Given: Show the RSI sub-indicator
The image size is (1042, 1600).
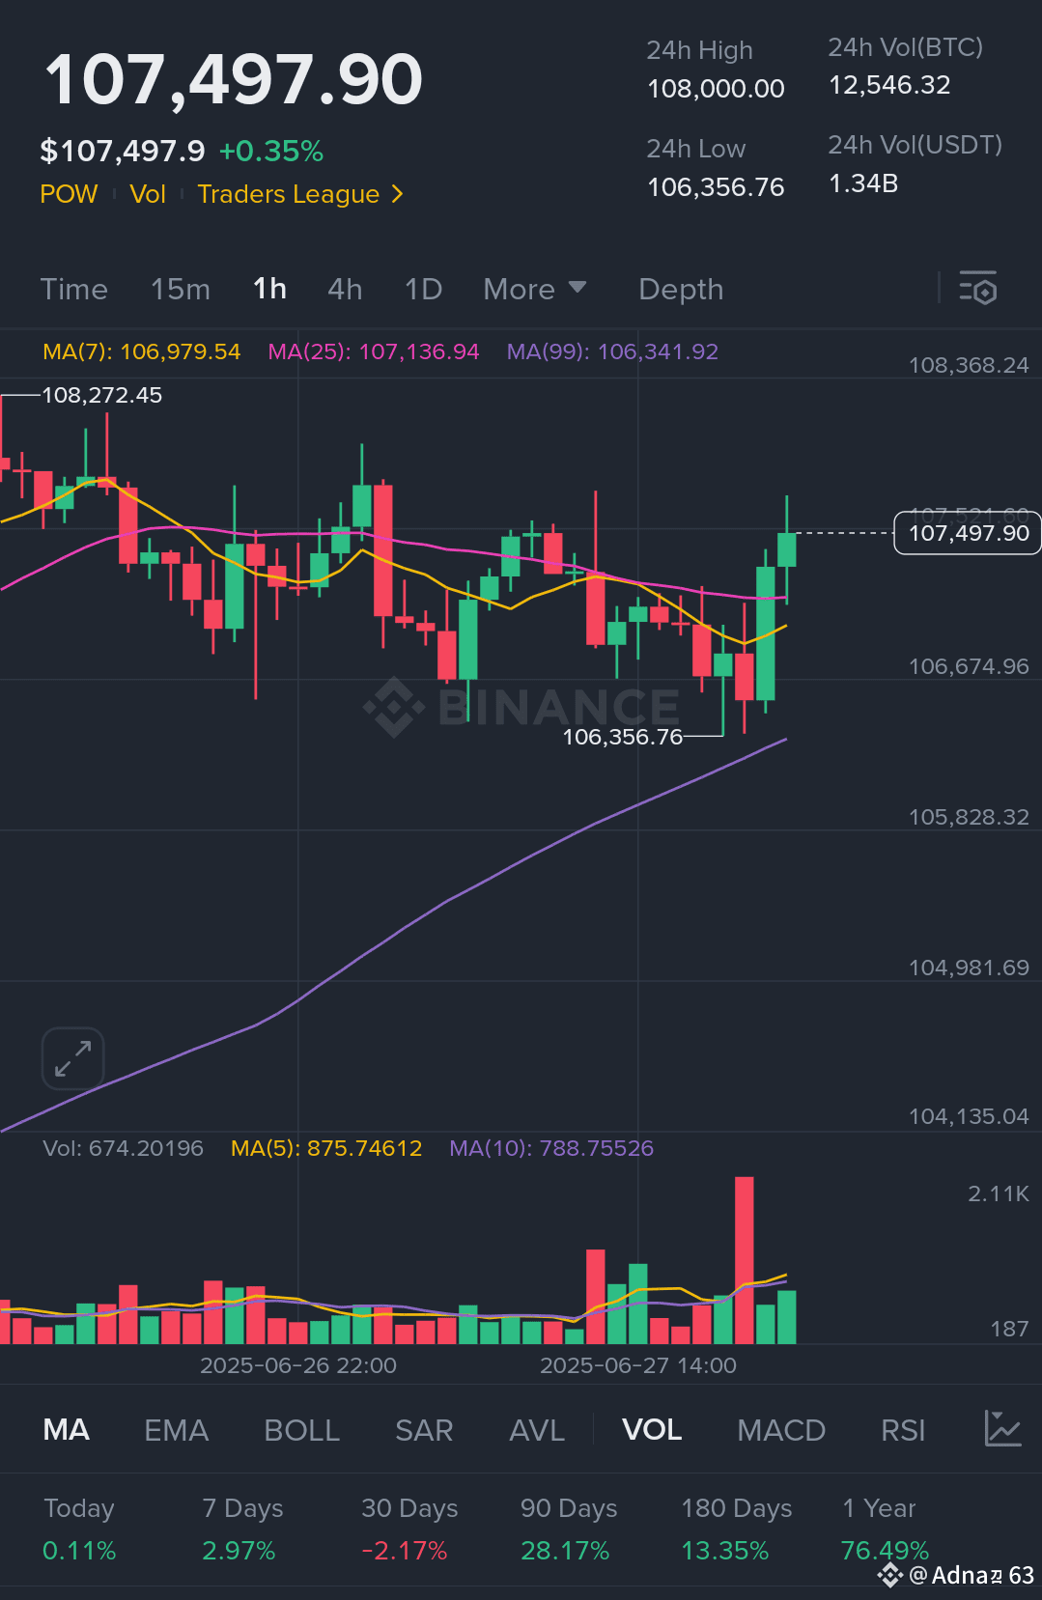Looking at the screenshot, I should 903,1430.
